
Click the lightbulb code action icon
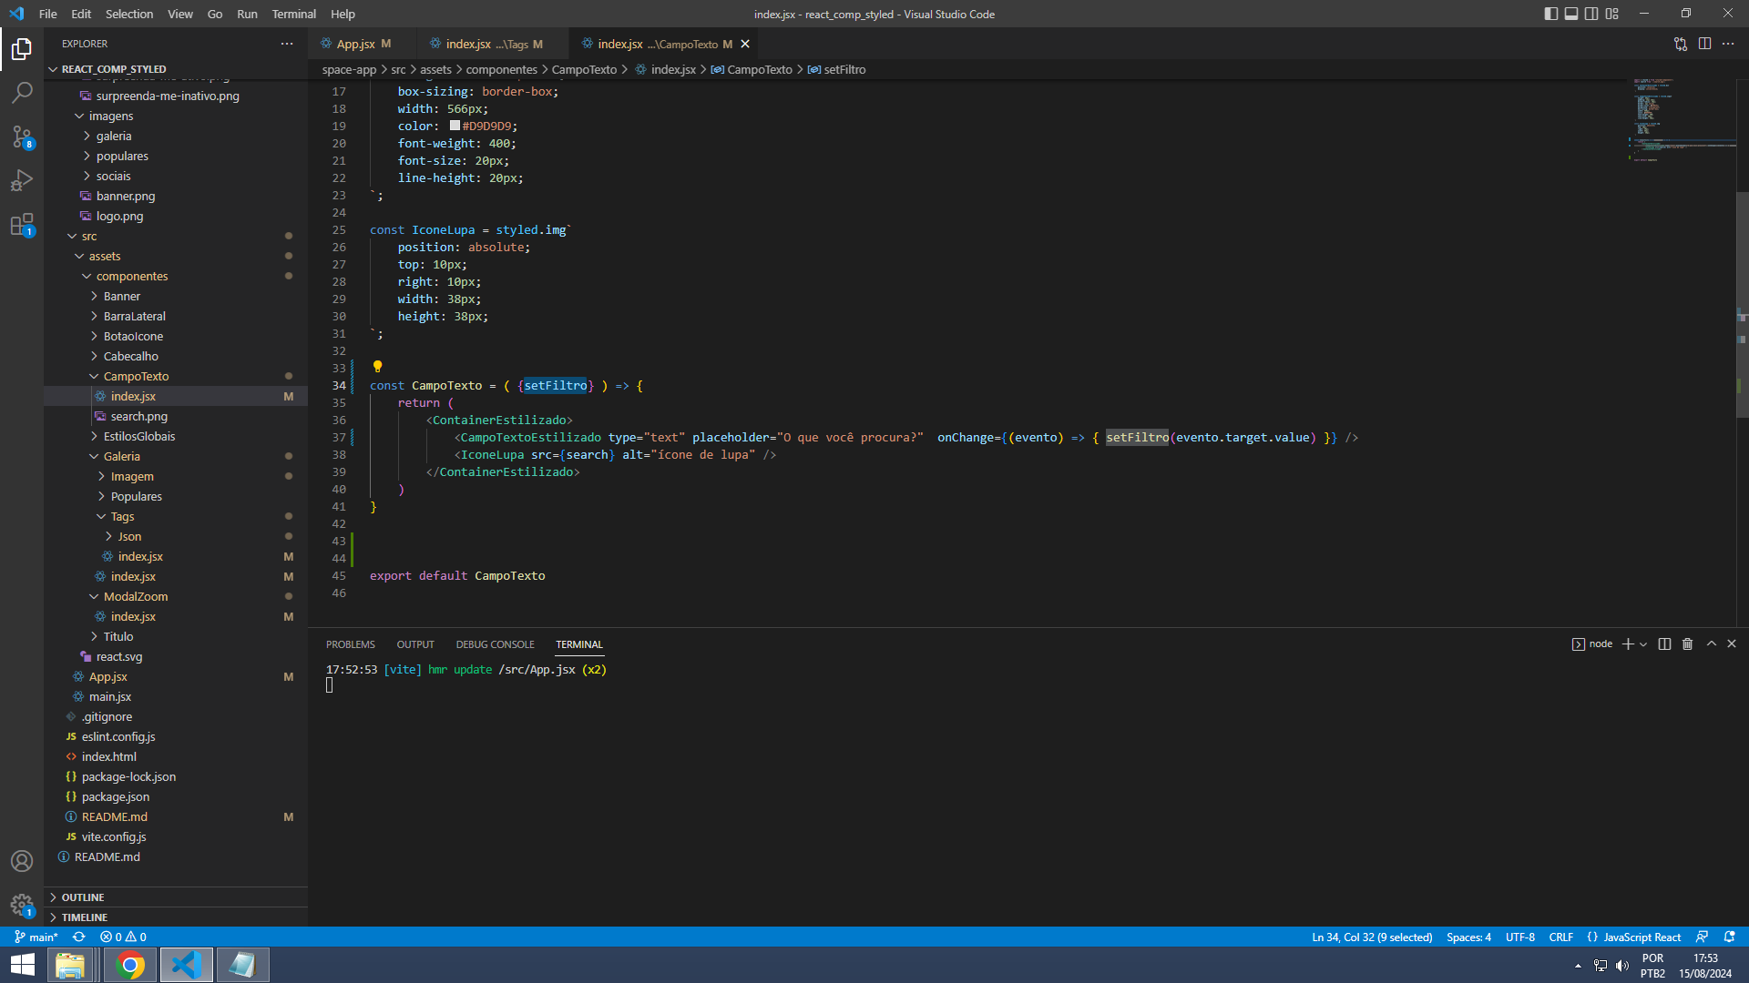(x=377, y=367)
